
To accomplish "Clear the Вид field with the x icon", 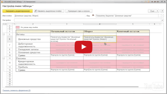I will pos(162,16).
